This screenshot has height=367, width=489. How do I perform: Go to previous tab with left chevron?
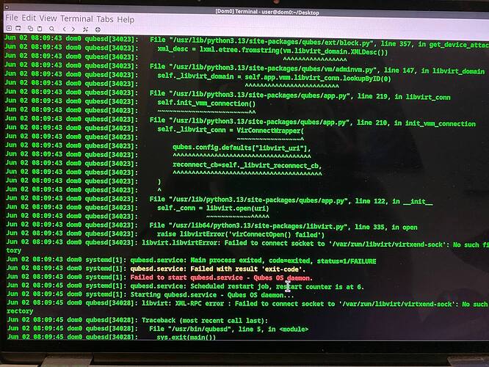64,29
